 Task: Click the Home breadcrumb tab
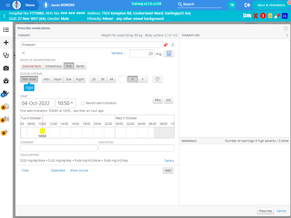tap(30, 5)
